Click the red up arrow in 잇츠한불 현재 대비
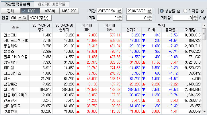This screenshot has width=207, height=115. point(144,112)
